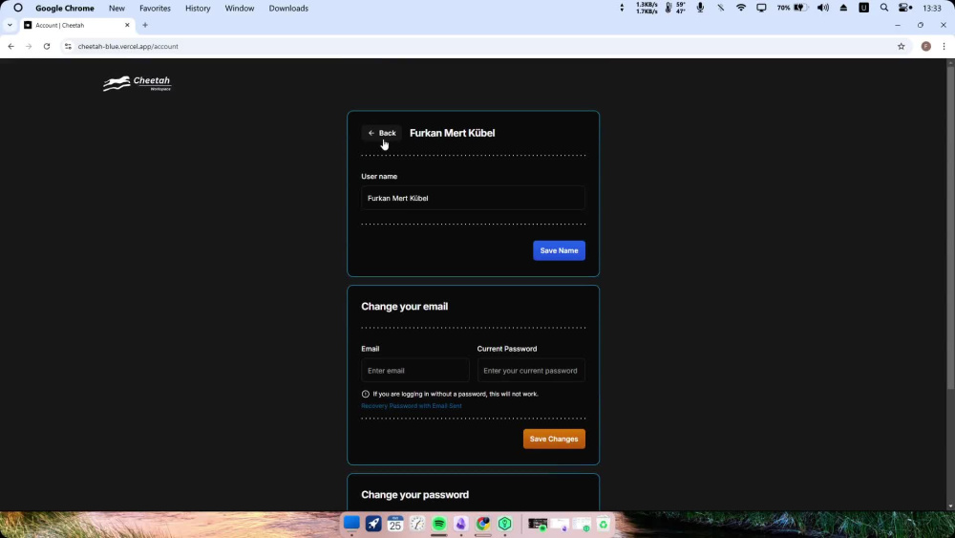This screenshot has height=538, width=955.
Task: Open the Favorites menu
Action: pyautogui.click(x=155, y=8)
